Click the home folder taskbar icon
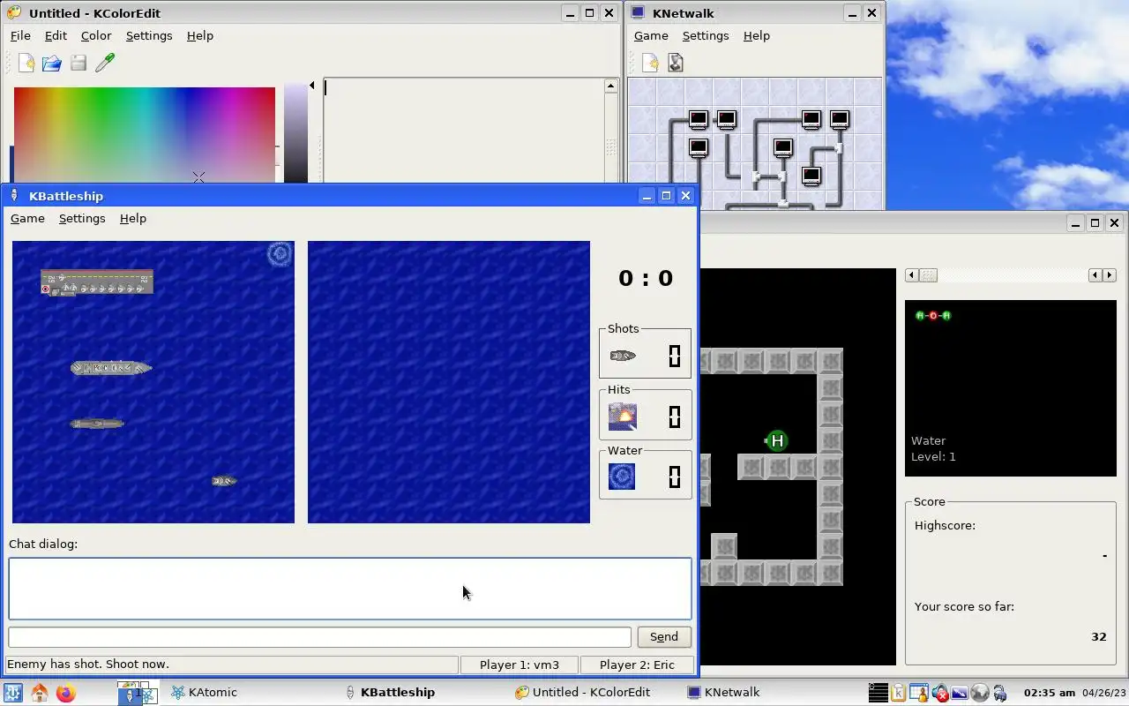 pyautogui.click(x=40, y=693)
